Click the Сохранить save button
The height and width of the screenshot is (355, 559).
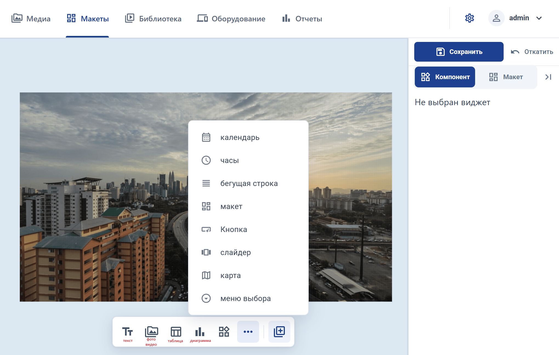click(459, 52)
